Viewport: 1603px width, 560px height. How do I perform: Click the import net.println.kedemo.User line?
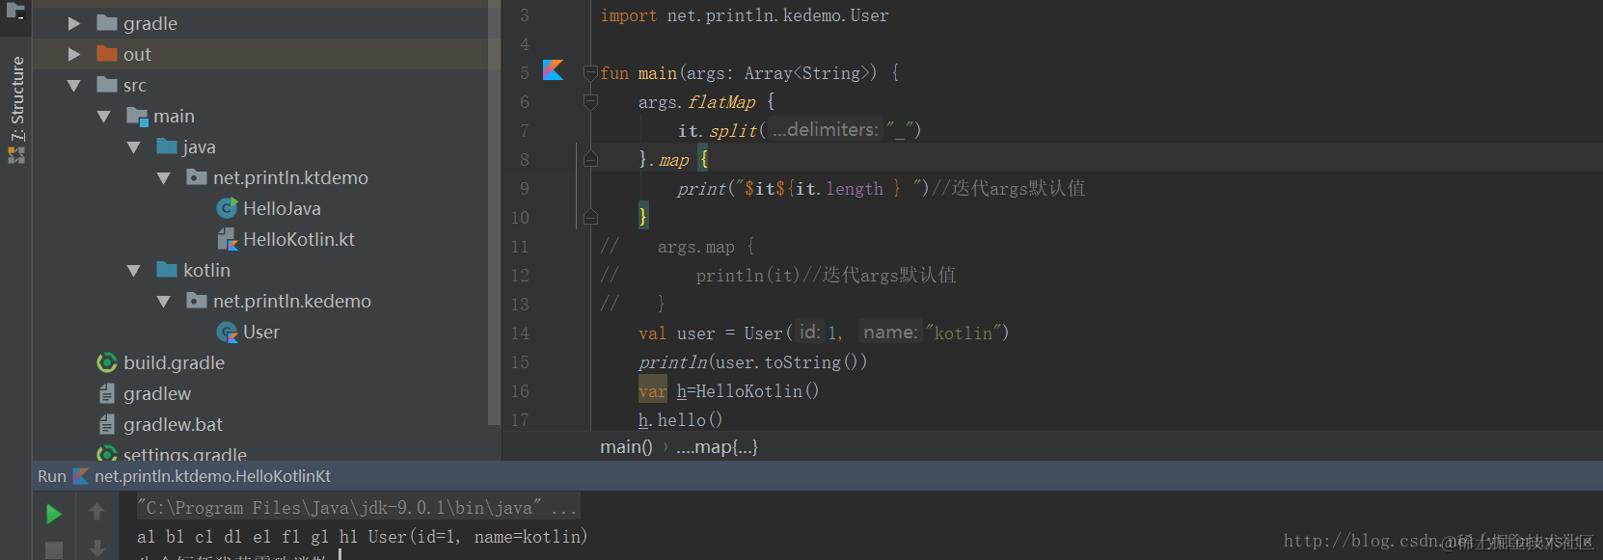click(745, 15)
